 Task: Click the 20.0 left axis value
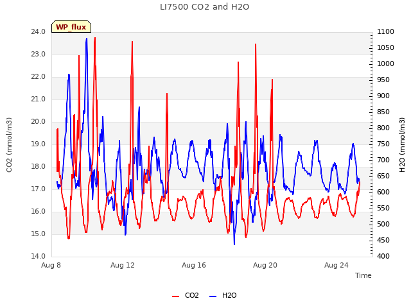coord(39,121)
